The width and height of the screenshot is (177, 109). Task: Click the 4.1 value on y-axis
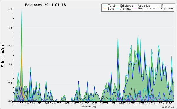[10, 9]
